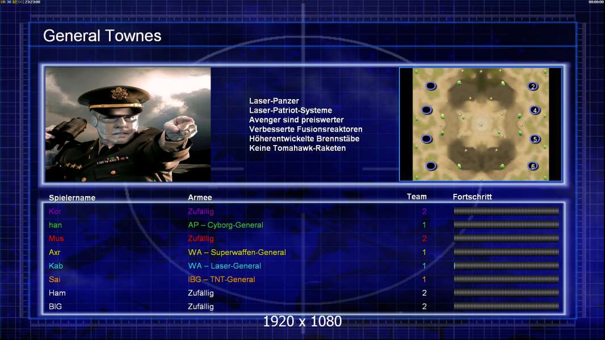Click the 00:00:00 timer readout
The image size is (605, 340).
[596, 2]
